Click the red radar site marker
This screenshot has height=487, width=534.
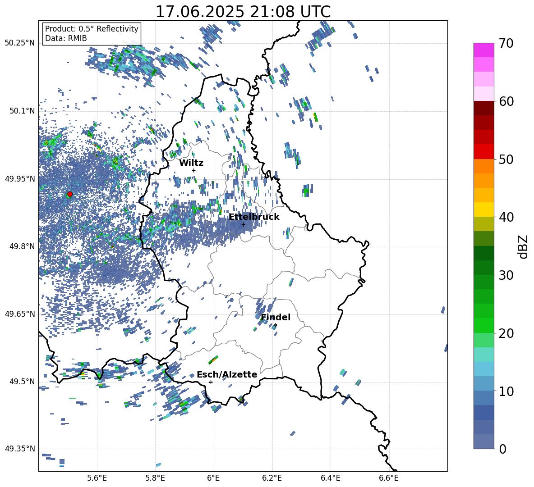click(70, 194)
